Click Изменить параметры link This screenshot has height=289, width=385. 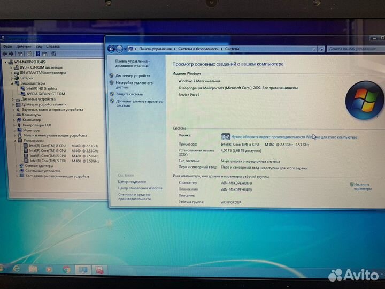point(363,187)
